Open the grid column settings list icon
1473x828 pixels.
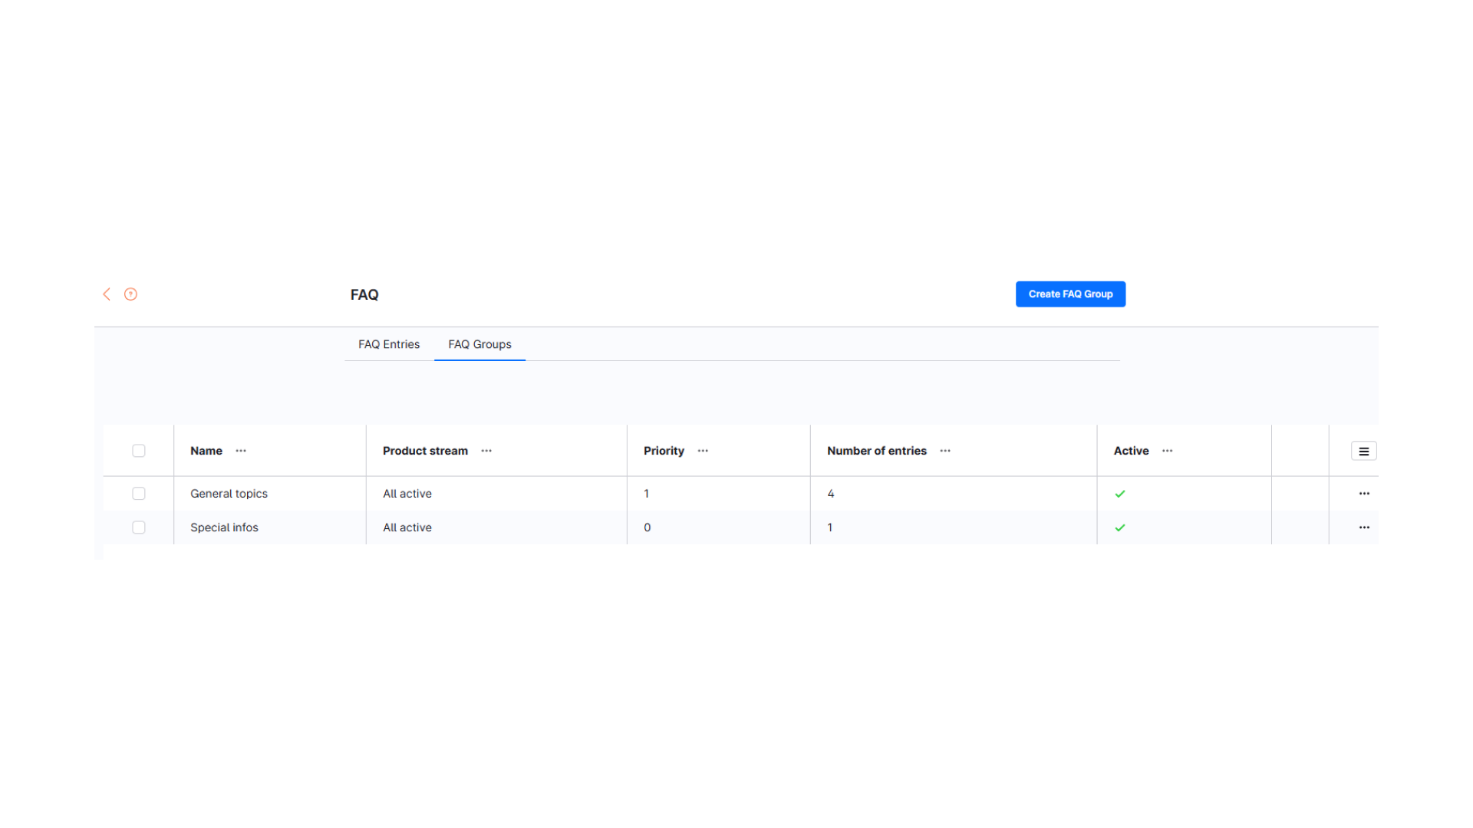coord(1364,452)
